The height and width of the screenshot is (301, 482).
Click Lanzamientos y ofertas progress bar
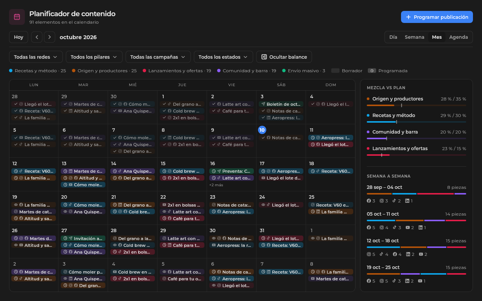(416, 155)
